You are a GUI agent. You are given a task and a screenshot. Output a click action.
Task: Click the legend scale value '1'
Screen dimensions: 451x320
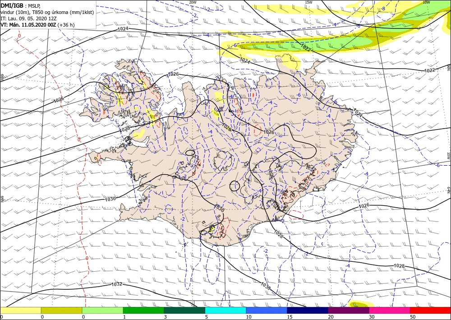(x=124, y=317)
